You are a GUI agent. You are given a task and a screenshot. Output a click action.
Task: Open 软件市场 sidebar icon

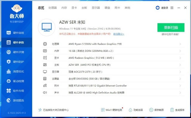pyautogui.click(x=9, y=91)
